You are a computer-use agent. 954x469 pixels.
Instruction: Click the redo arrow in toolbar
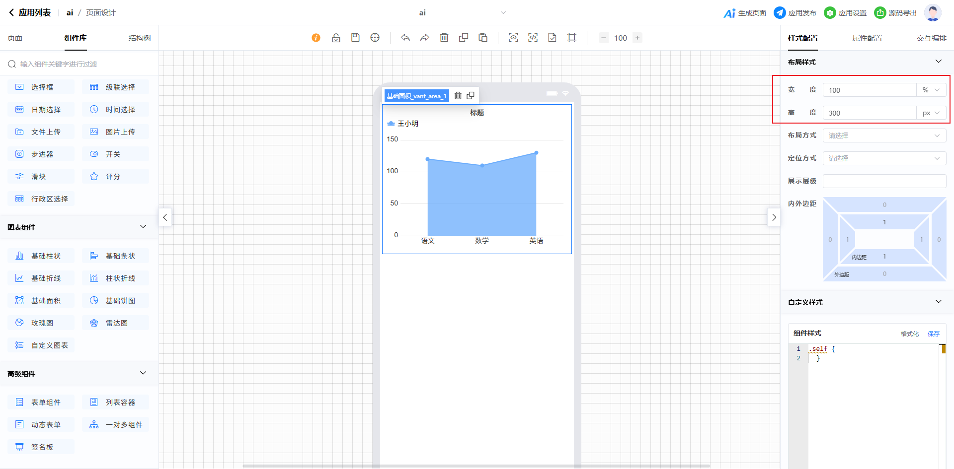tap(425, 38)
